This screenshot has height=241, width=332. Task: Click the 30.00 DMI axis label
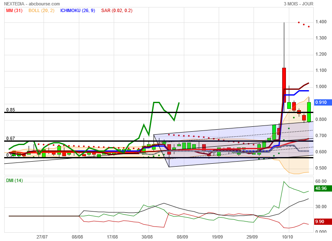coord(321,207)
